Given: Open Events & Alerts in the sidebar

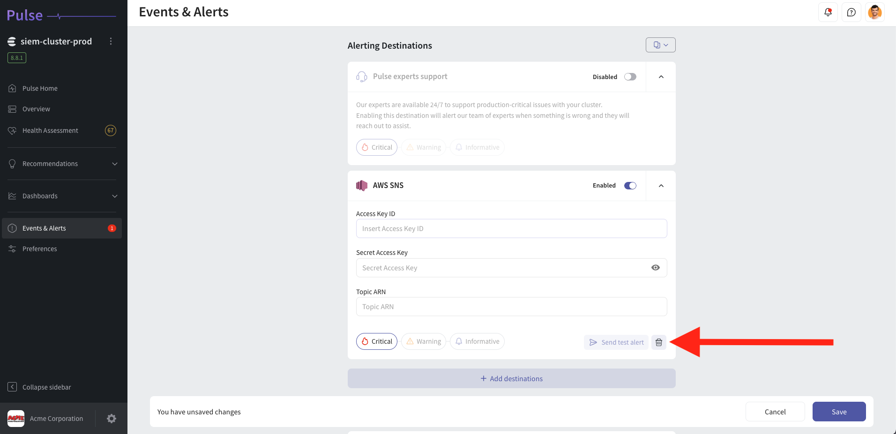Looking at the screenshot, I should [x=44, y=228].
